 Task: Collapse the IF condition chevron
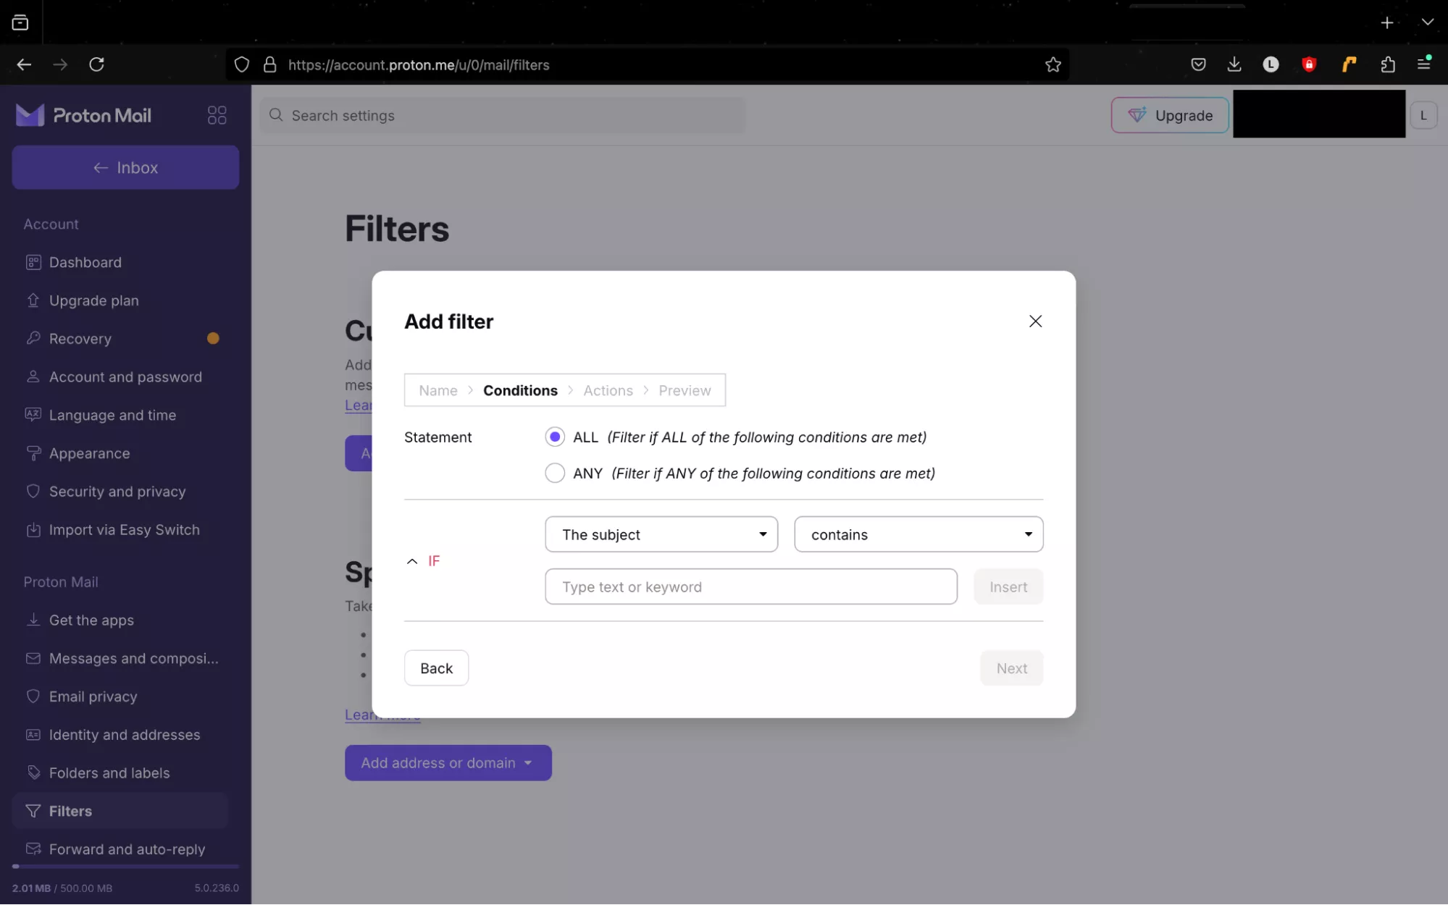tap(412, 561)
